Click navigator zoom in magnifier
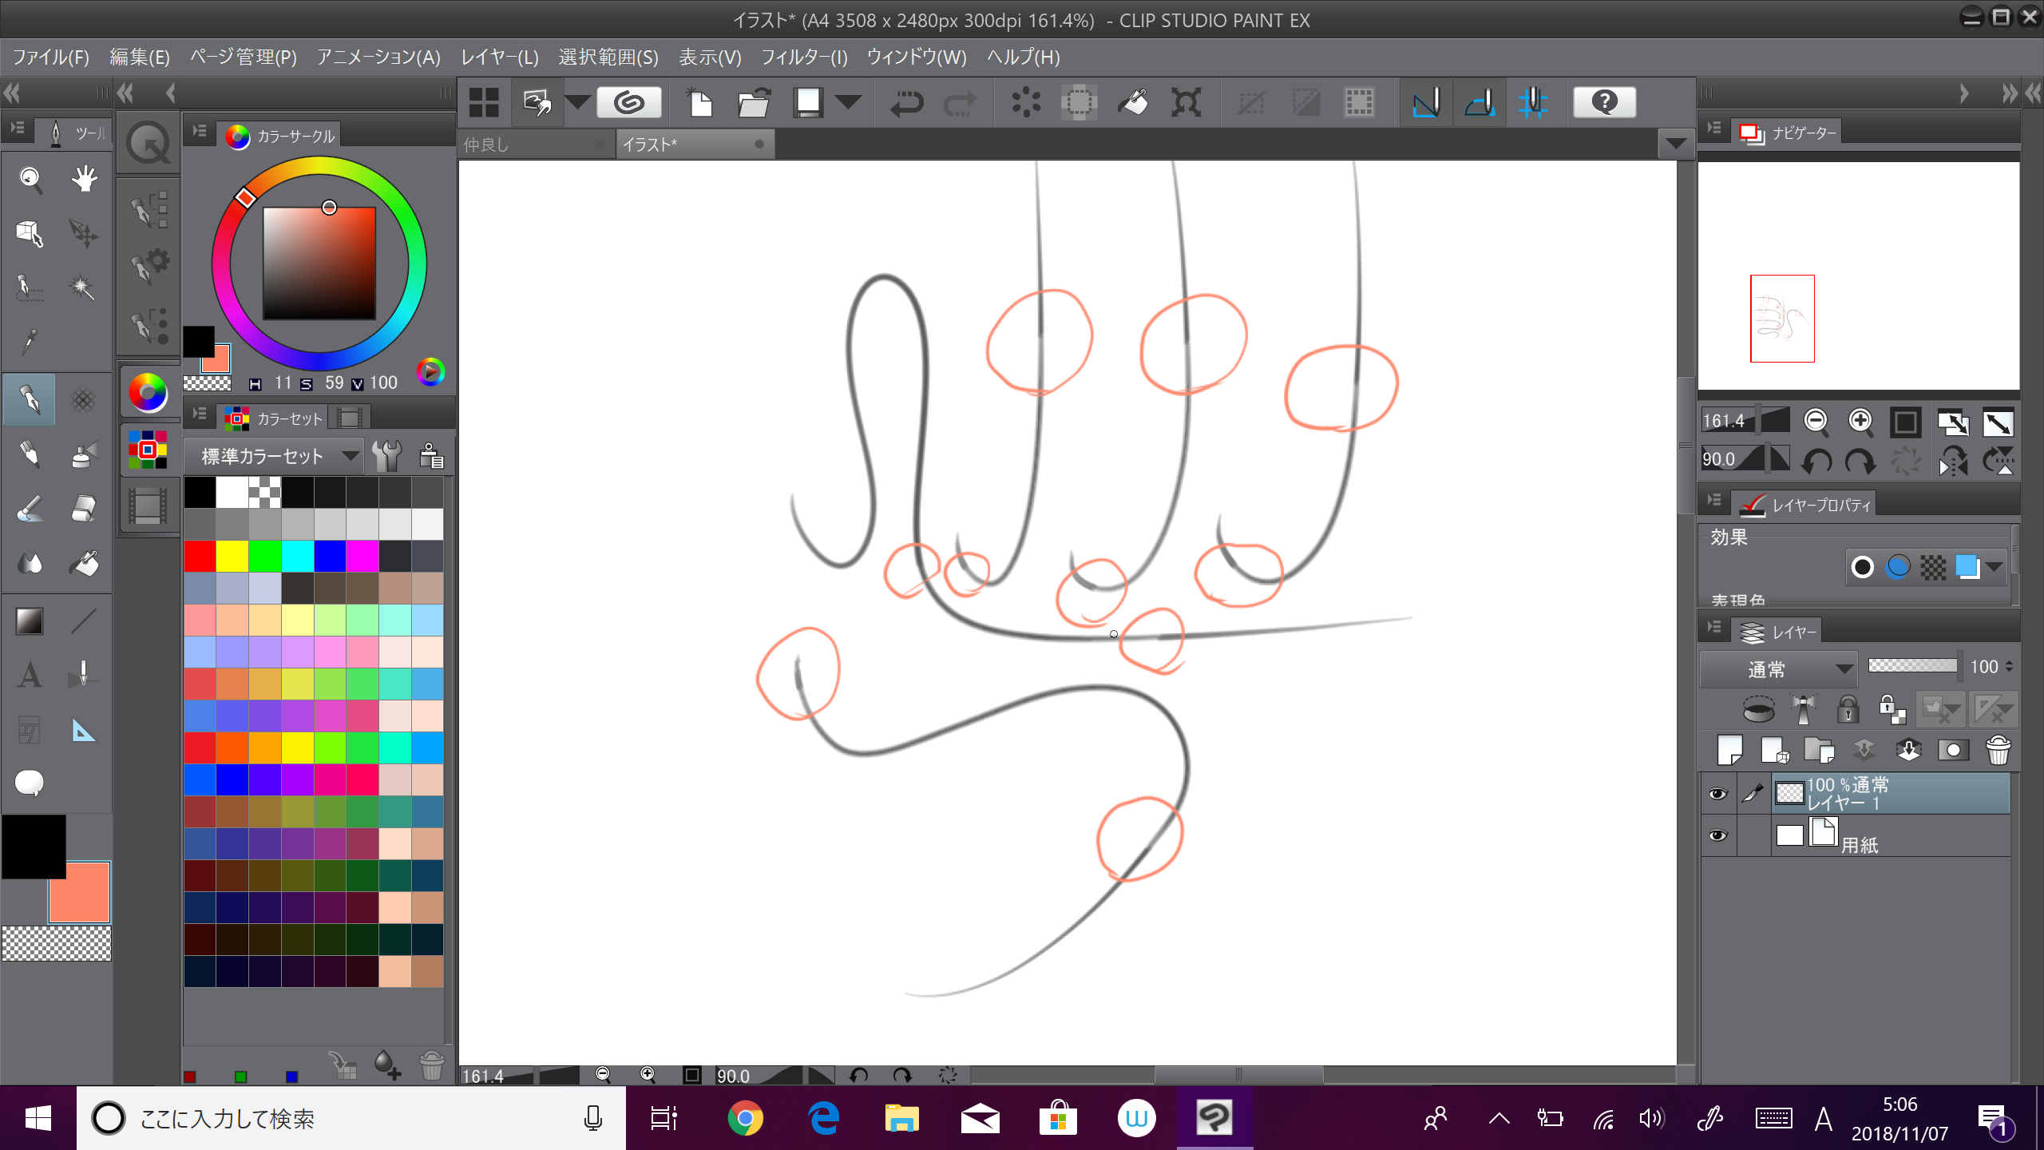 (1860, 421)
